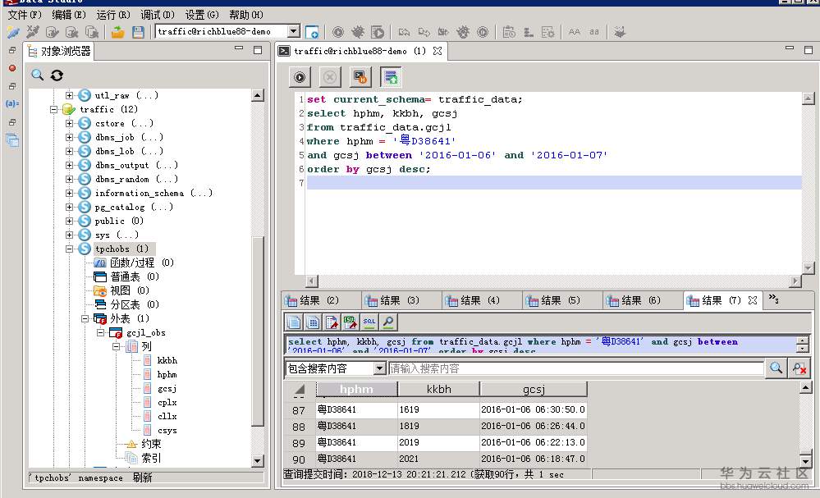
Task: Click the SQL preview icon in results toolbar
Action: [369, 322]
